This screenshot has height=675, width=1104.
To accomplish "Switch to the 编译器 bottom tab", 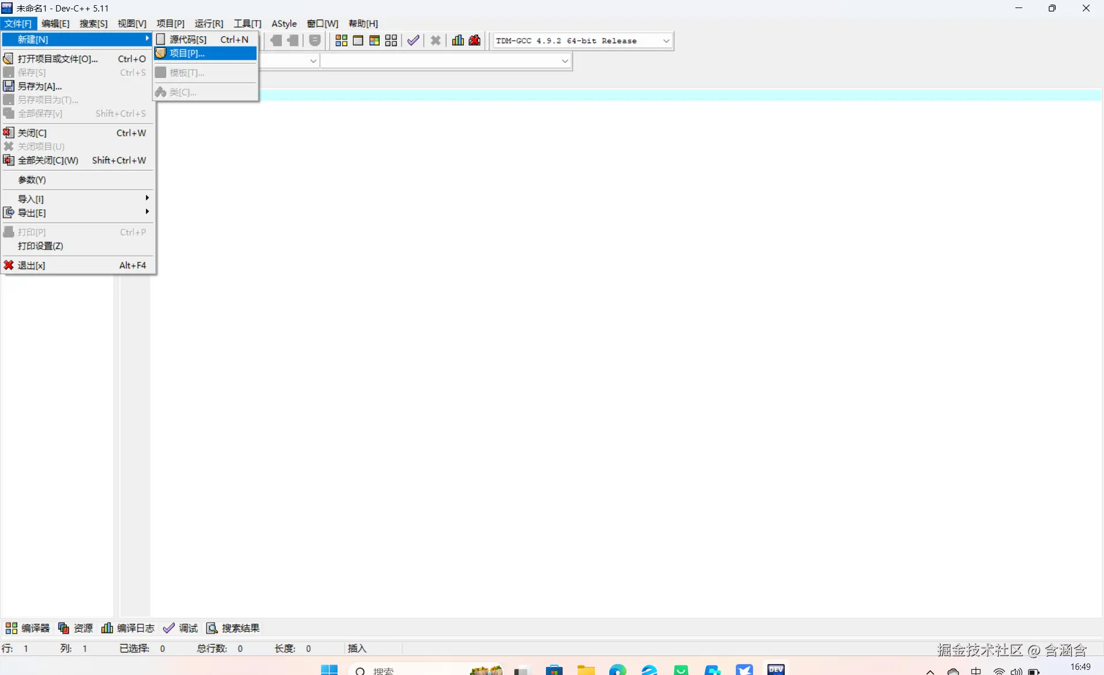I will pyautogui.click(x=28, y=628).
